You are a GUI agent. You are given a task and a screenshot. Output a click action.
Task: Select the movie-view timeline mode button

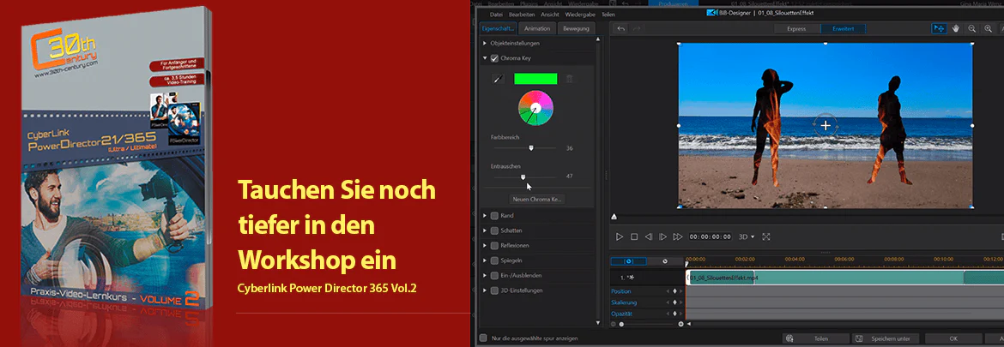click(664, 260)
